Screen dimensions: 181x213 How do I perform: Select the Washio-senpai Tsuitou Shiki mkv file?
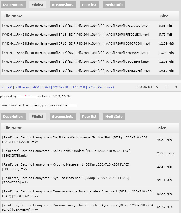point(75,139)
